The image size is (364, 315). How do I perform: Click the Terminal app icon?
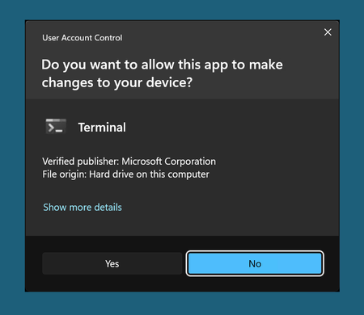[x=56, y=126]
